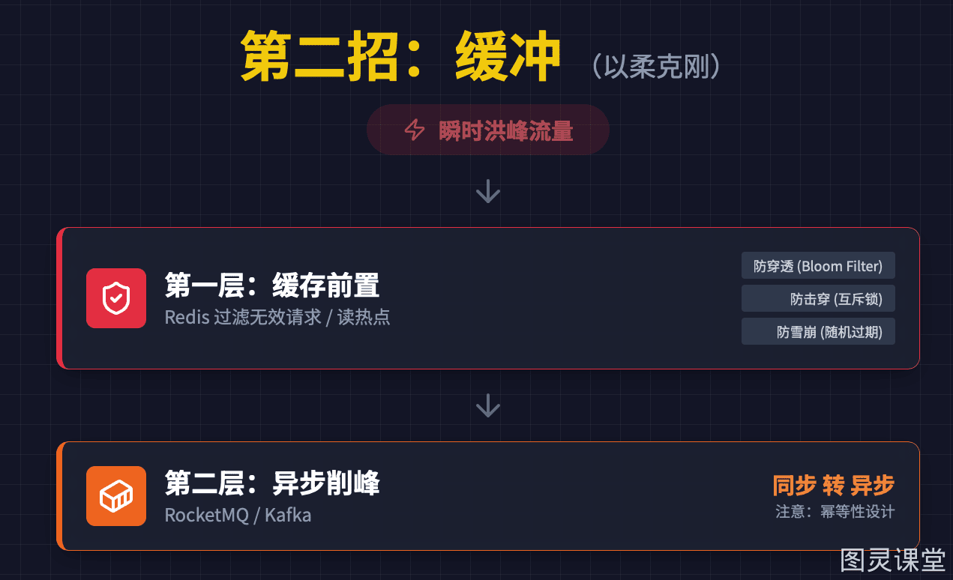Click the 第一层：缓存前置 heading
This screenshot has height=580, width=953.
(x=272, y=286)
